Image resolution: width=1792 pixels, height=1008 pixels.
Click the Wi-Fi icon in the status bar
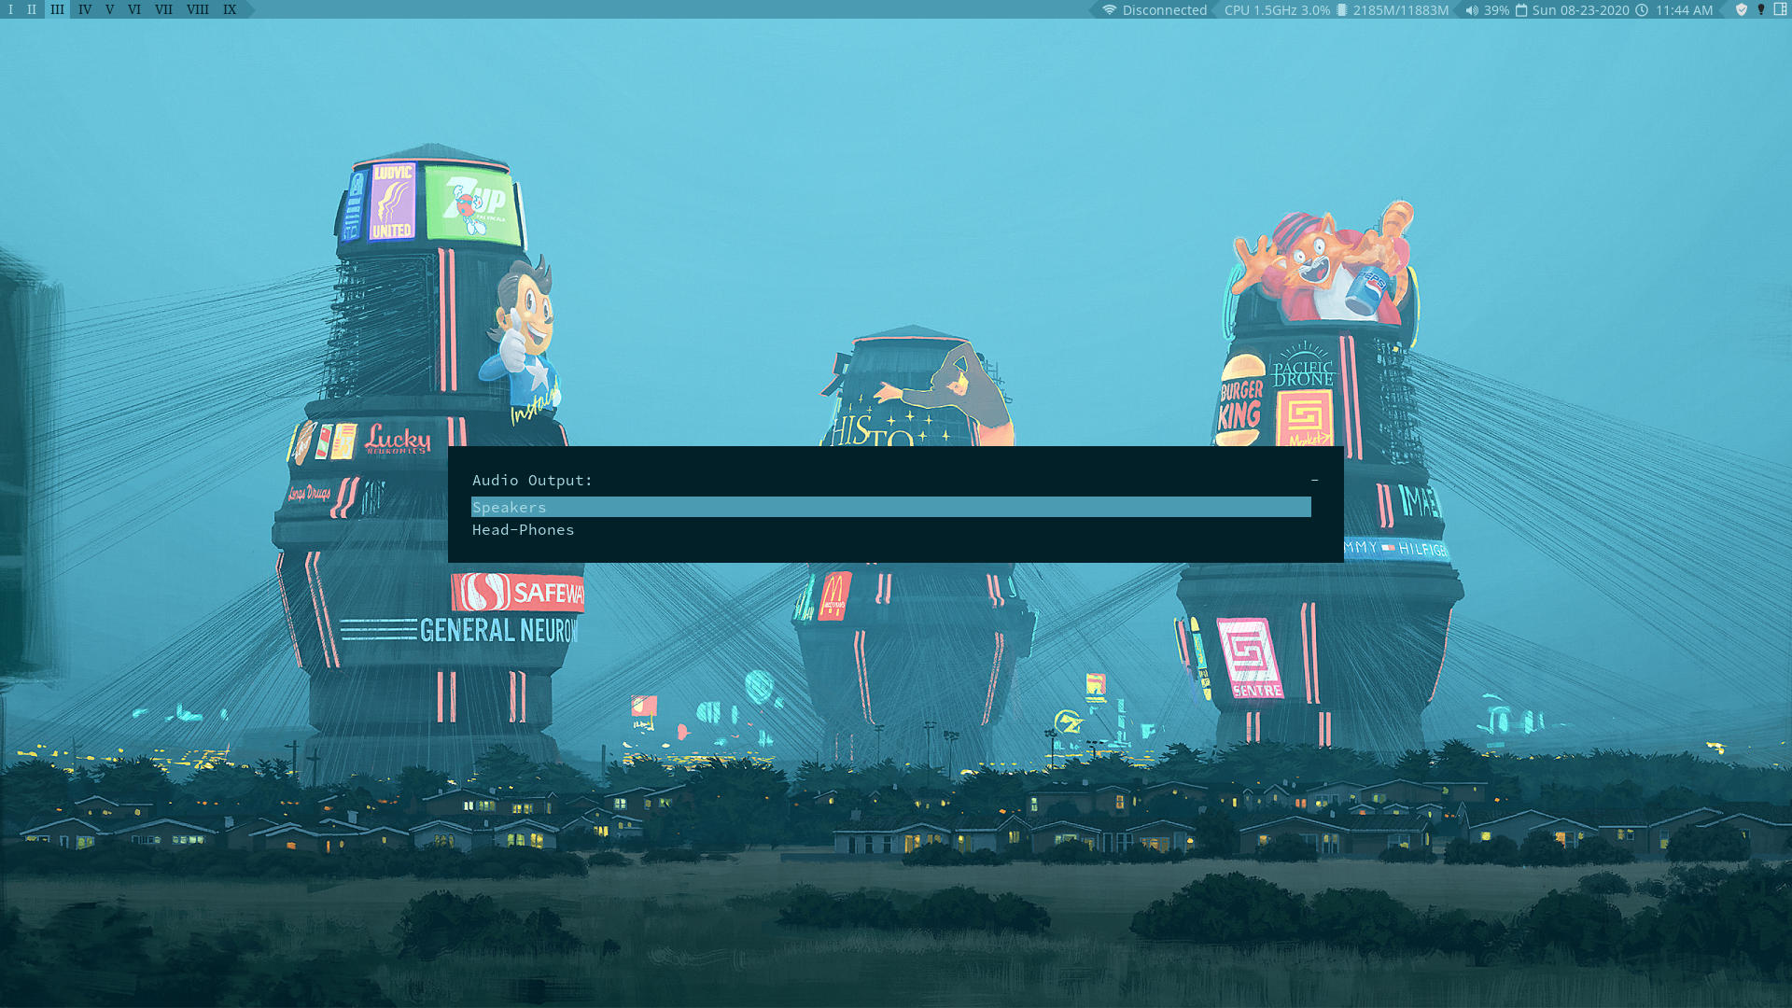click(1109, 10)
